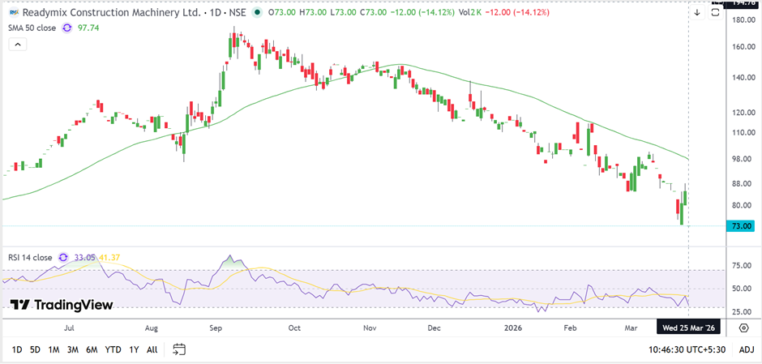
Task: Click the SMA 50 close indicator label
Action: click(x=31, y=28)
